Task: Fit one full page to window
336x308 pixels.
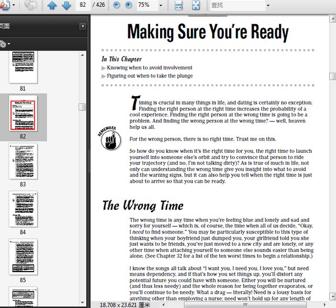Action: [x=195, y=5]
